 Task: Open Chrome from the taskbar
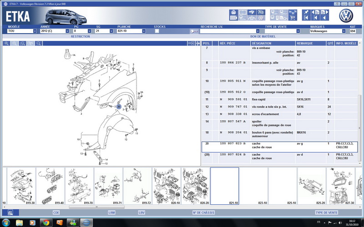click(46, 223)
